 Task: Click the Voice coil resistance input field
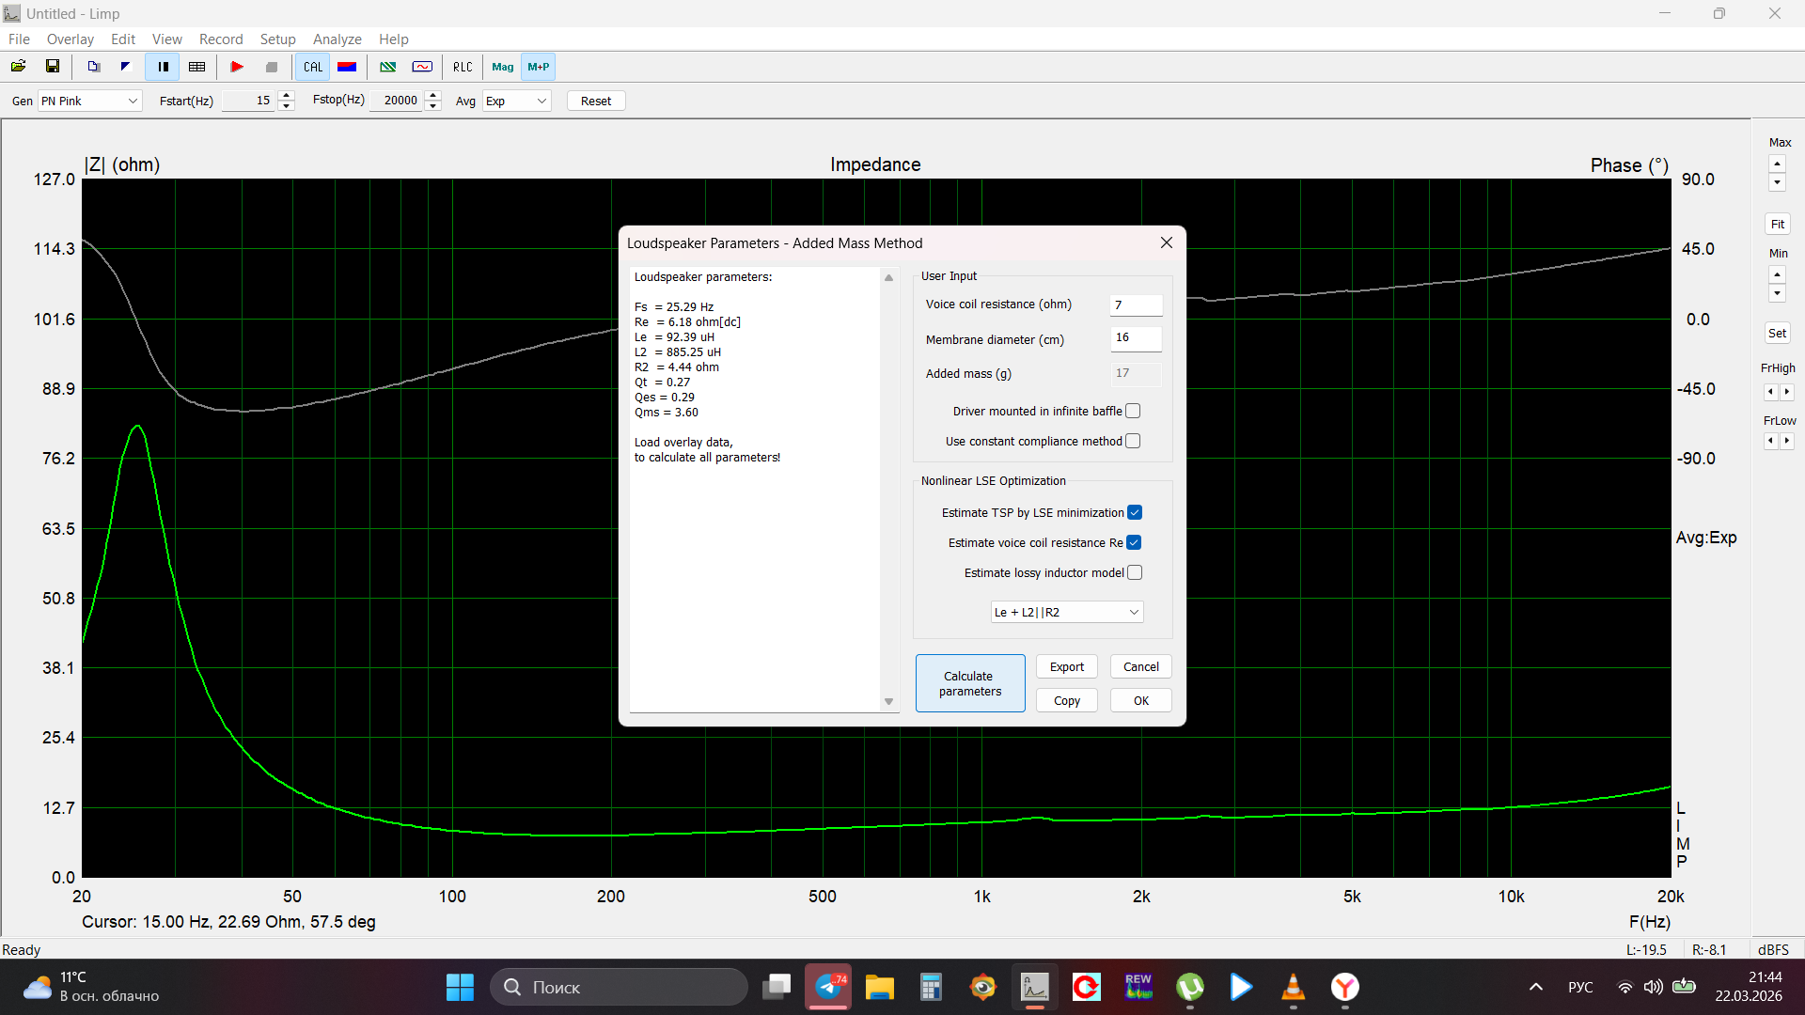click(x=1136, y=304)
